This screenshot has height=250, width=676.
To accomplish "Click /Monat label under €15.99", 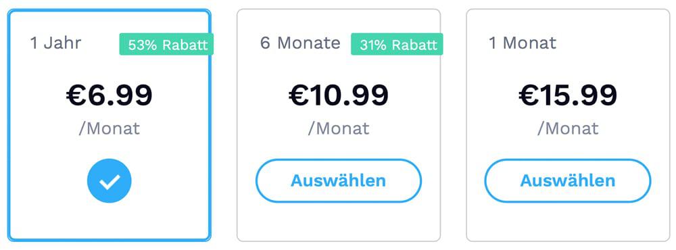I will point(568,128).
